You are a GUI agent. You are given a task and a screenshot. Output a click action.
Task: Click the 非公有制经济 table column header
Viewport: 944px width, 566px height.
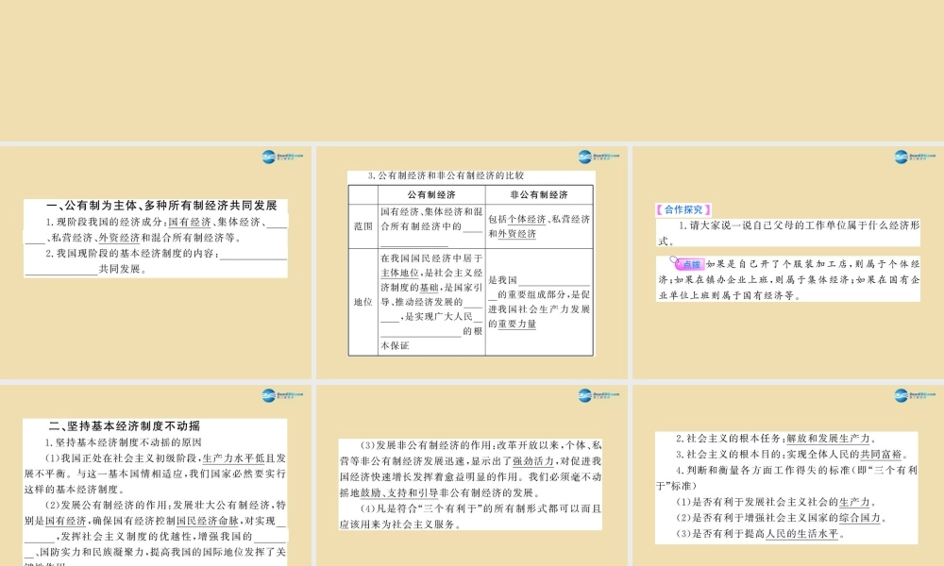click(x=539, y=194)
